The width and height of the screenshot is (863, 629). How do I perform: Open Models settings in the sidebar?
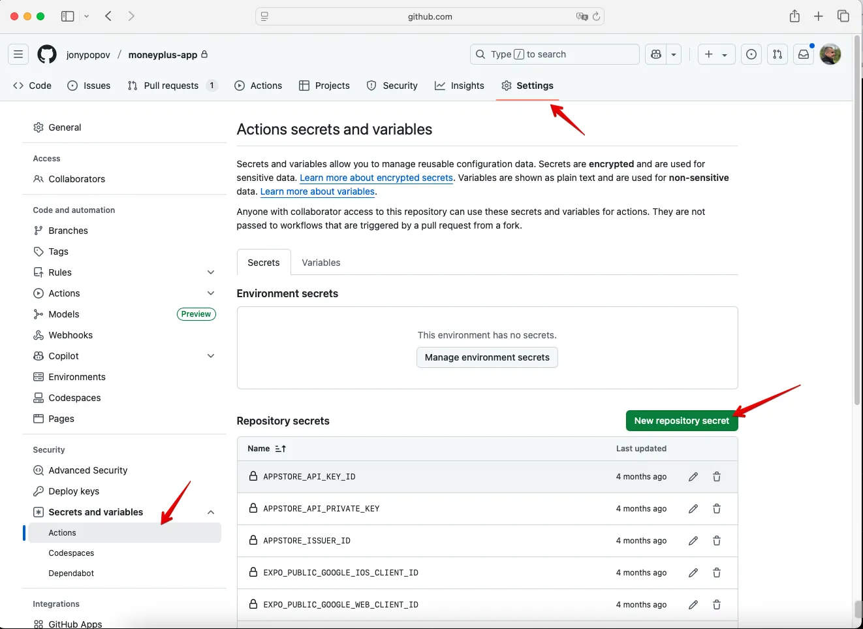coord(125,314)
